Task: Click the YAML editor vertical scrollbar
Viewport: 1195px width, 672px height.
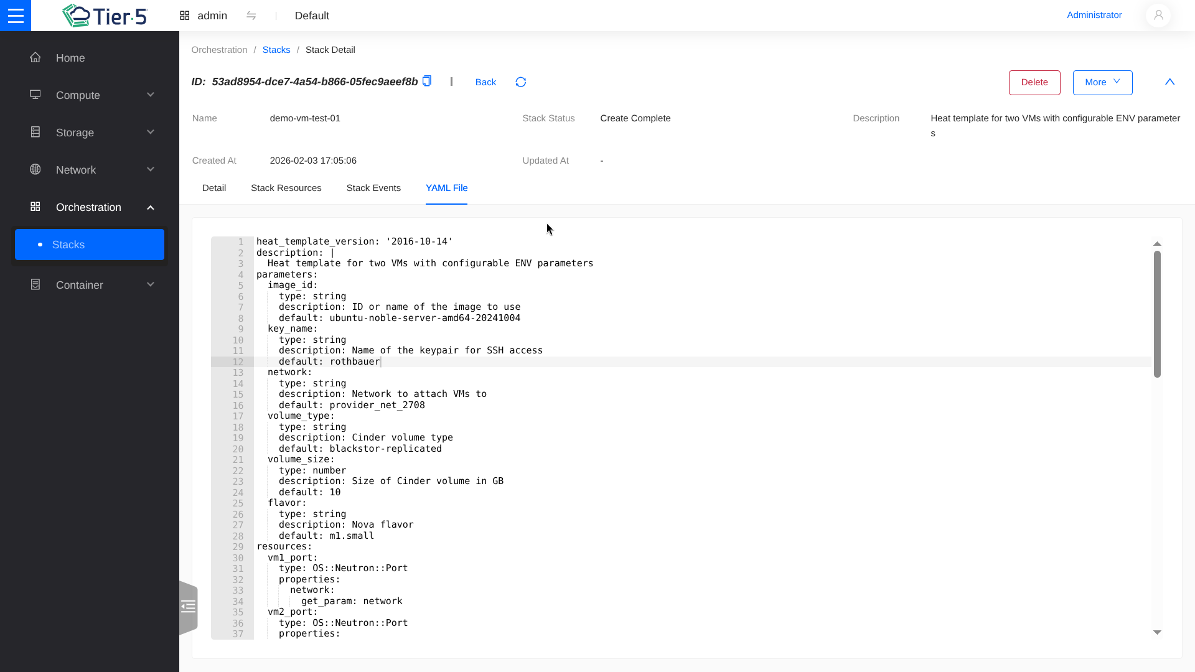Action: pyautogui.click(x=1157, y=314)
